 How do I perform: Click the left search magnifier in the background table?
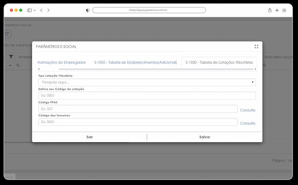(18, 65)
